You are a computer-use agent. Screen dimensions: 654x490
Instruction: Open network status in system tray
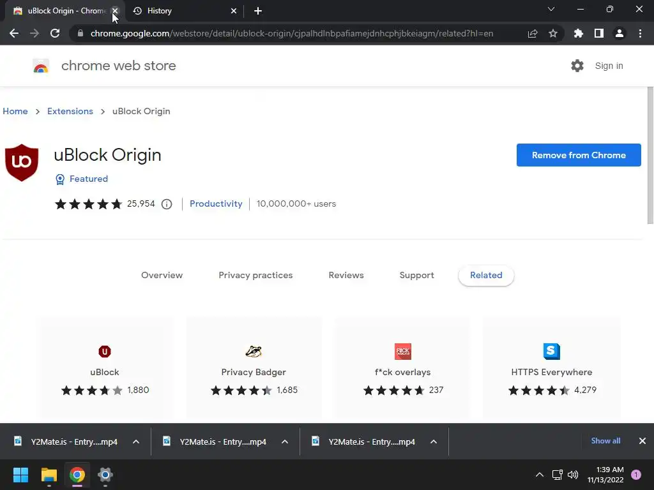click(x=557, y=475)
